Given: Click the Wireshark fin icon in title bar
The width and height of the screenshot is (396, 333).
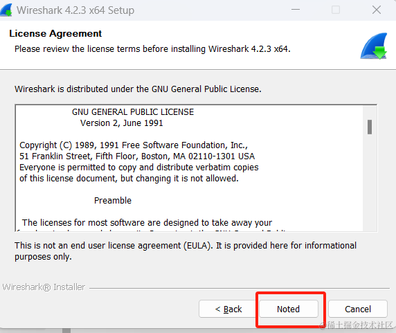Looking at the screenshot, I should [6, 10].
